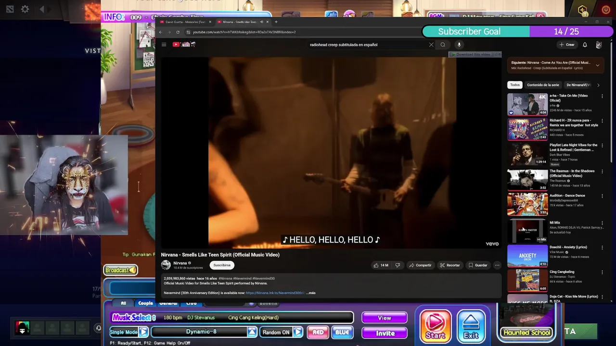The height and width of the screenshot is (346, 616).
Task: Start voice search with microphone icon
Action: pyautogui.click(x=459, y=45)
